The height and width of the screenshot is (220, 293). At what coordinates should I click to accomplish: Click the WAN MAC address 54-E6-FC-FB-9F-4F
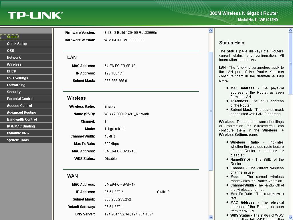pos(120,184)
